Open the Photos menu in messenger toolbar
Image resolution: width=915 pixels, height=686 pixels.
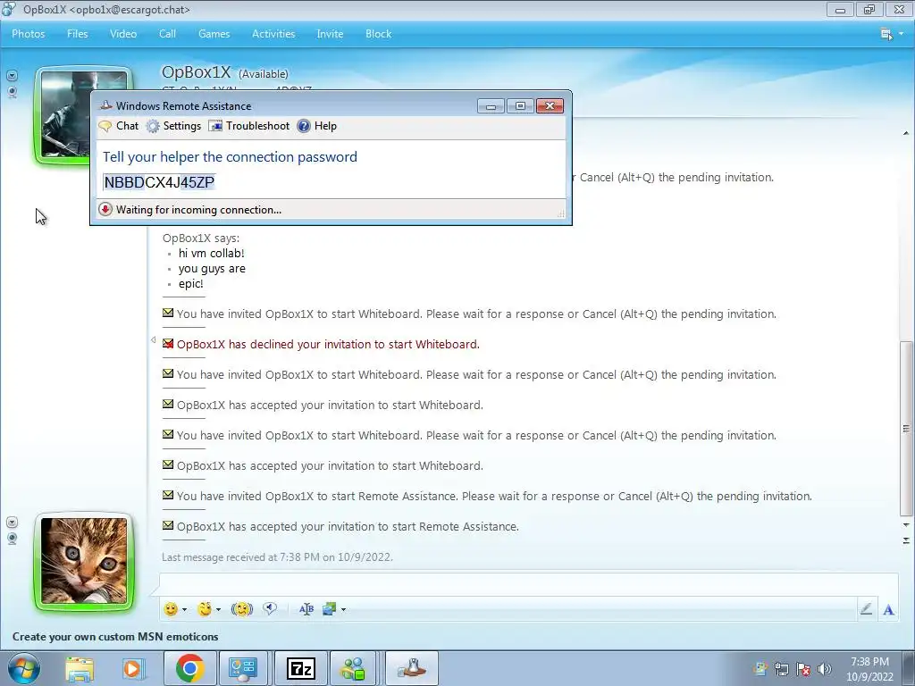coord(28,34)
